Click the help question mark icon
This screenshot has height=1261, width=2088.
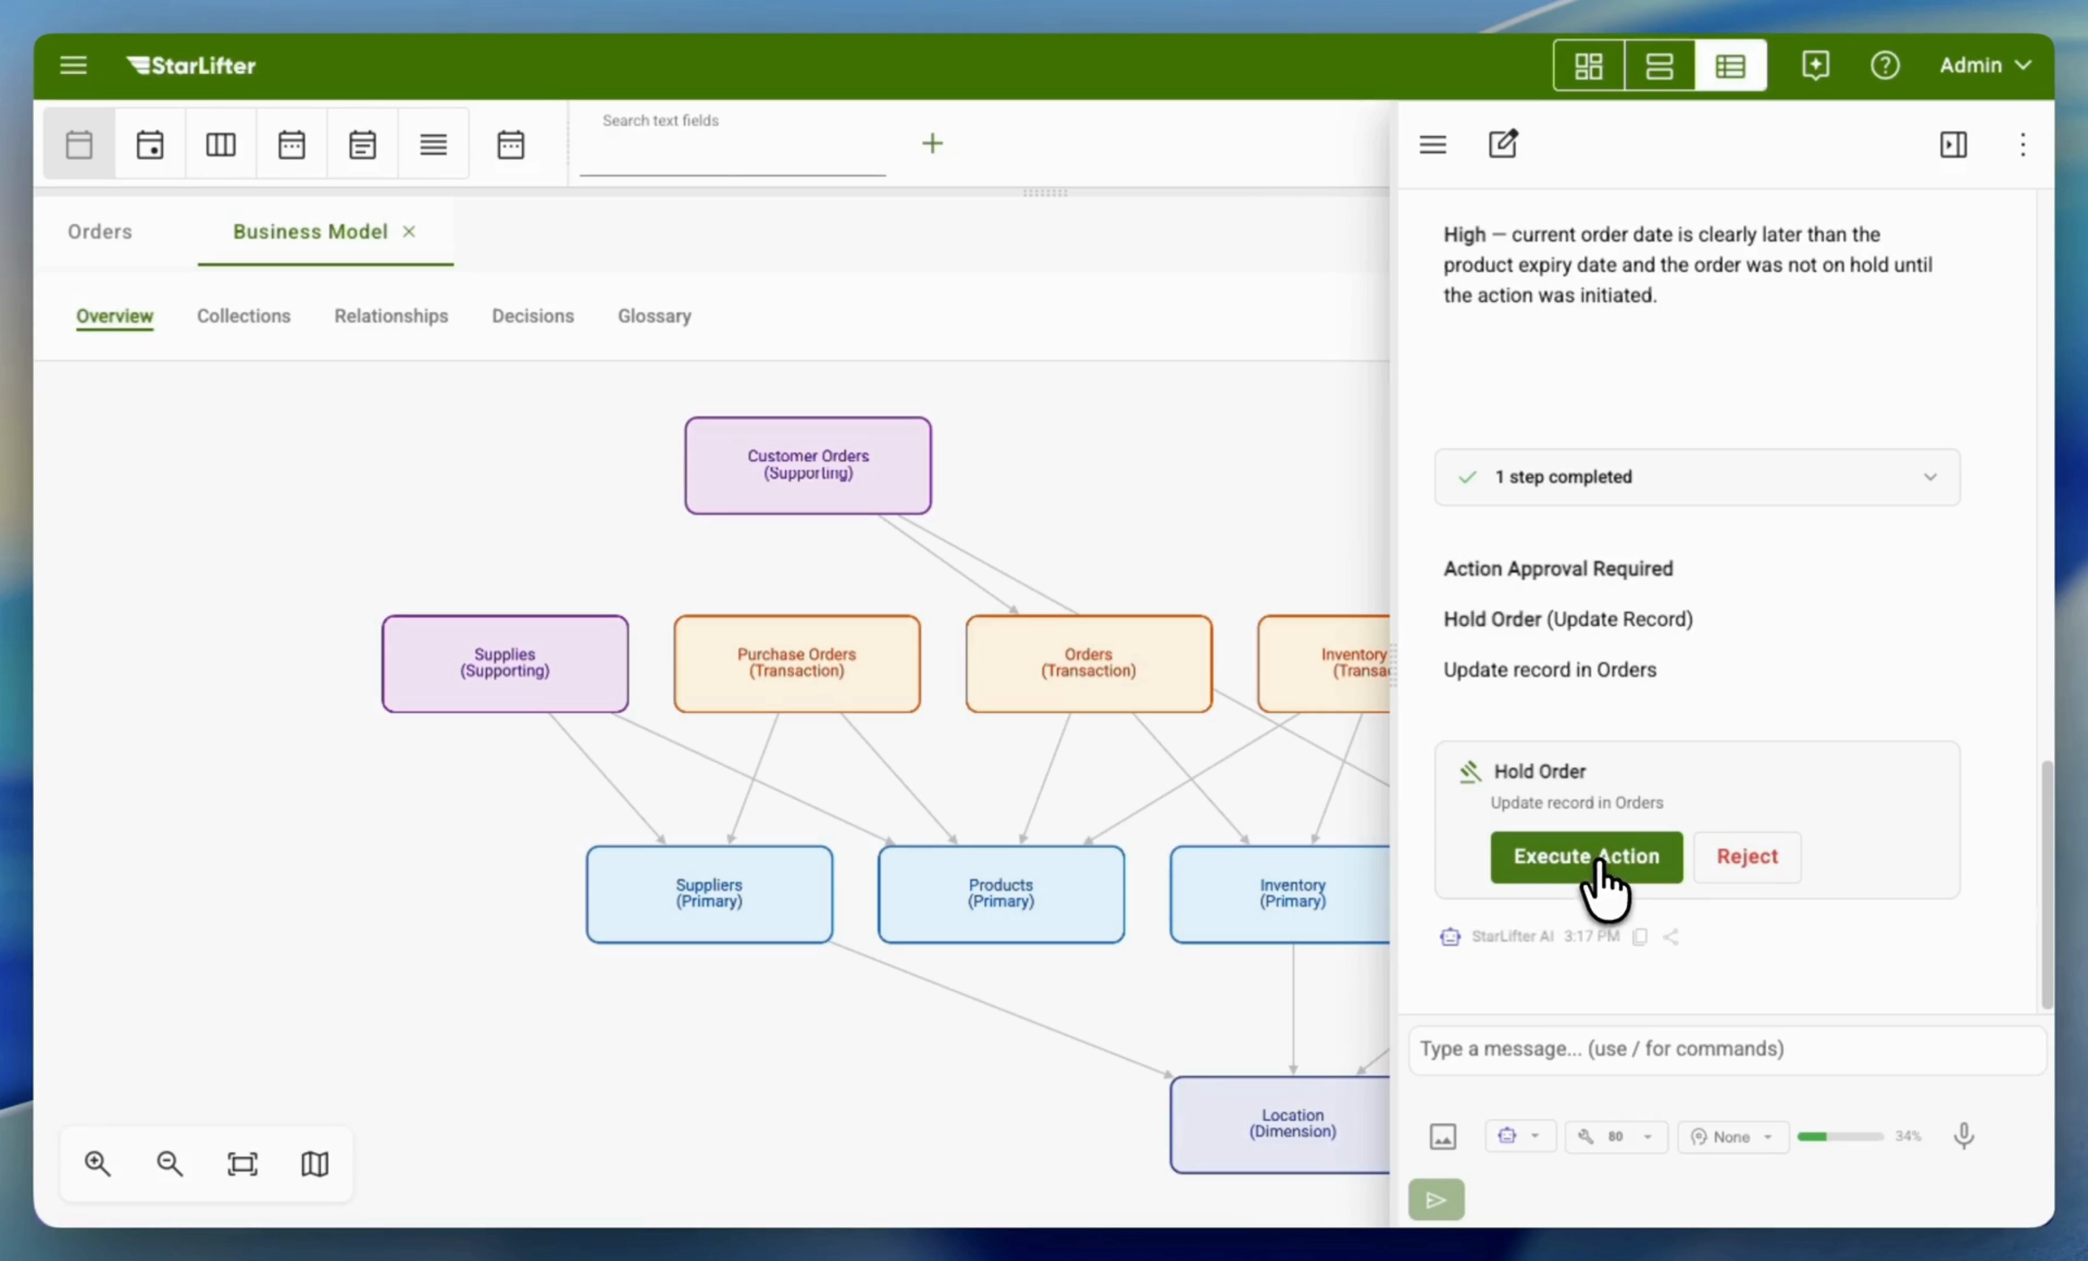tap(1885, 65)
